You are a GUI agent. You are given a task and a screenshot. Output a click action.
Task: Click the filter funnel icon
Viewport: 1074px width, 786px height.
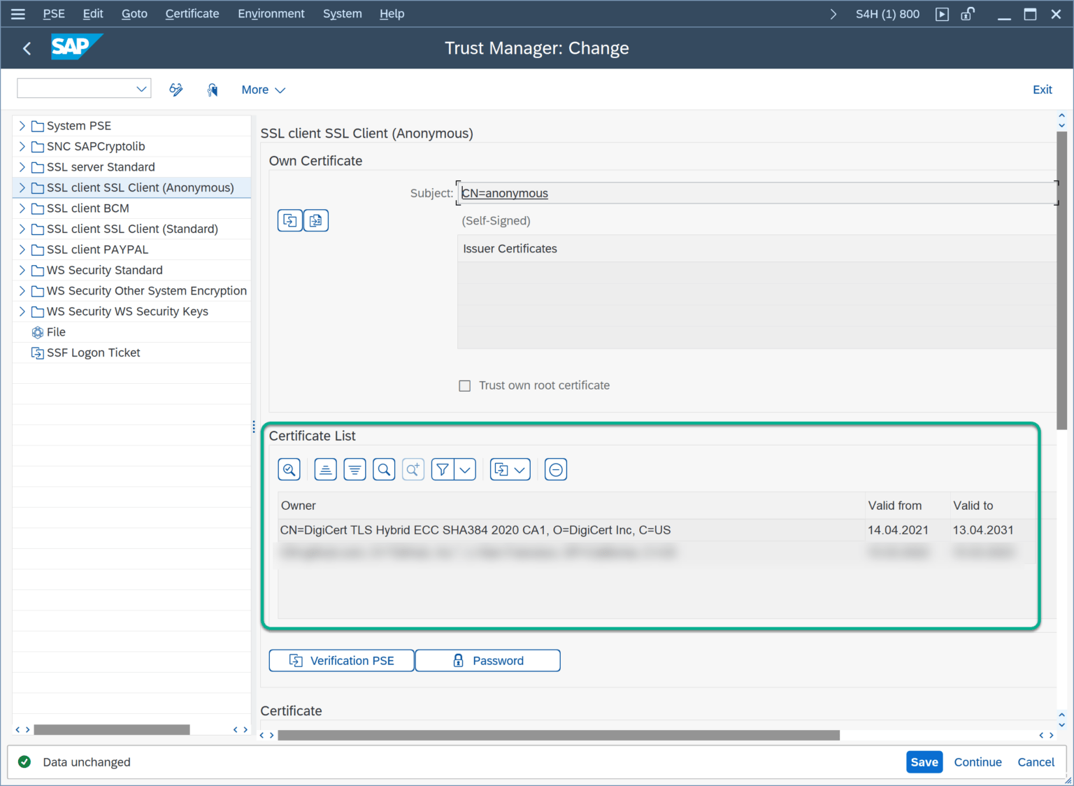443,469
